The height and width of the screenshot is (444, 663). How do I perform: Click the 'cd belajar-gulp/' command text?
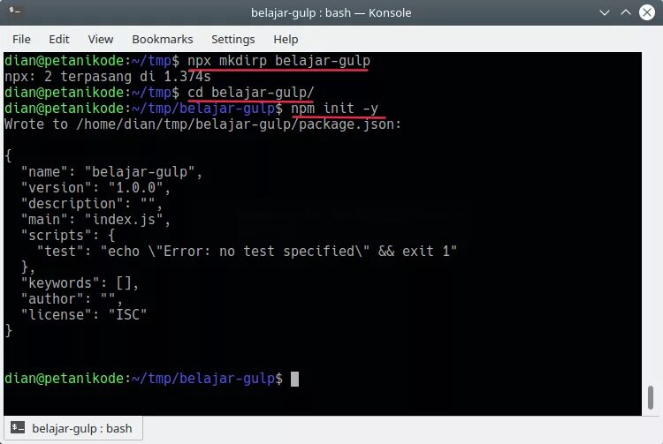(251, 93)
